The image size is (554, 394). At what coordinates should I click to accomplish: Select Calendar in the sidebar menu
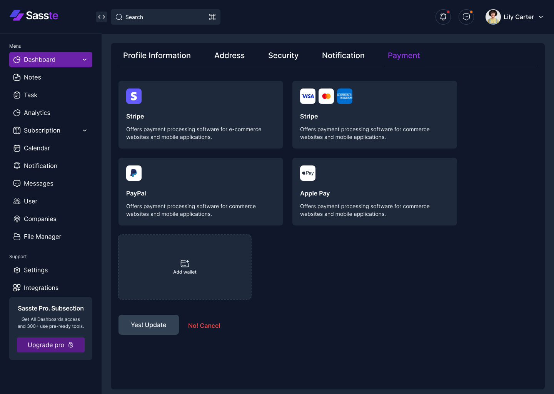tap(51, 148)
